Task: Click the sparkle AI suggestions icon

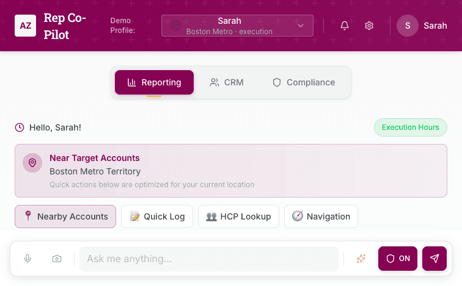Action: (x=361, y=259)
